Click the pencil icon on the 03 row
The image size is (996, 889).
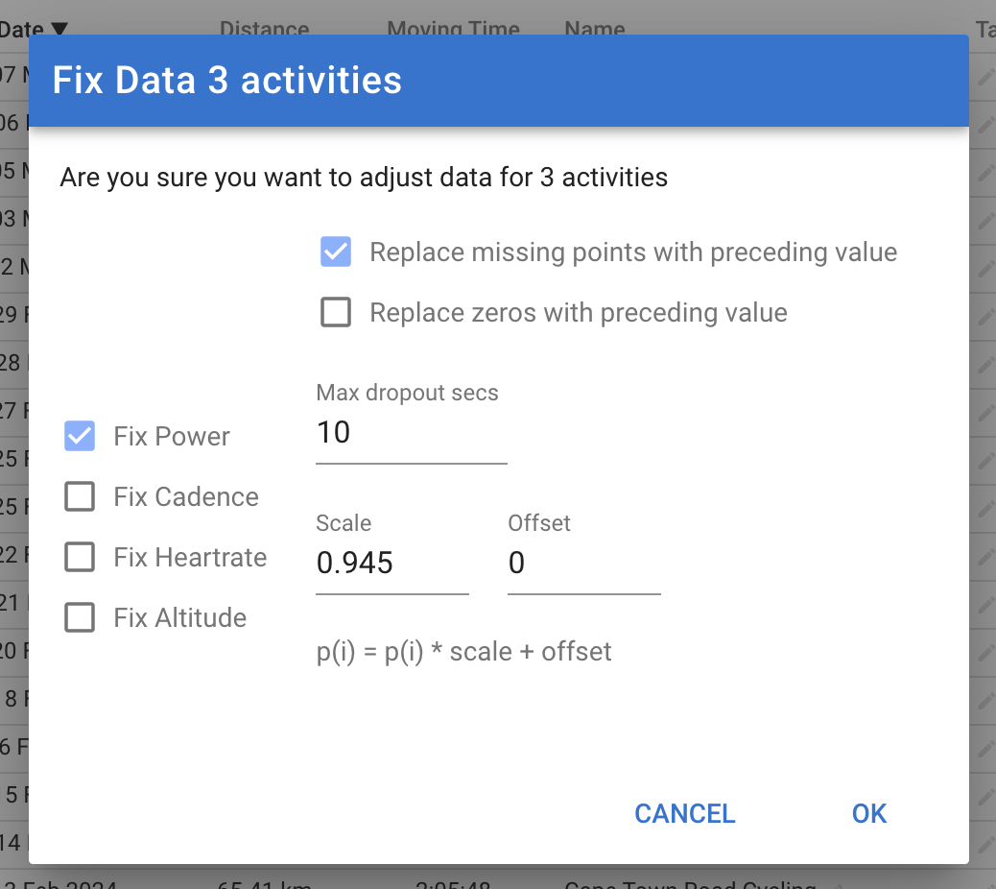[x=985, y=220]
